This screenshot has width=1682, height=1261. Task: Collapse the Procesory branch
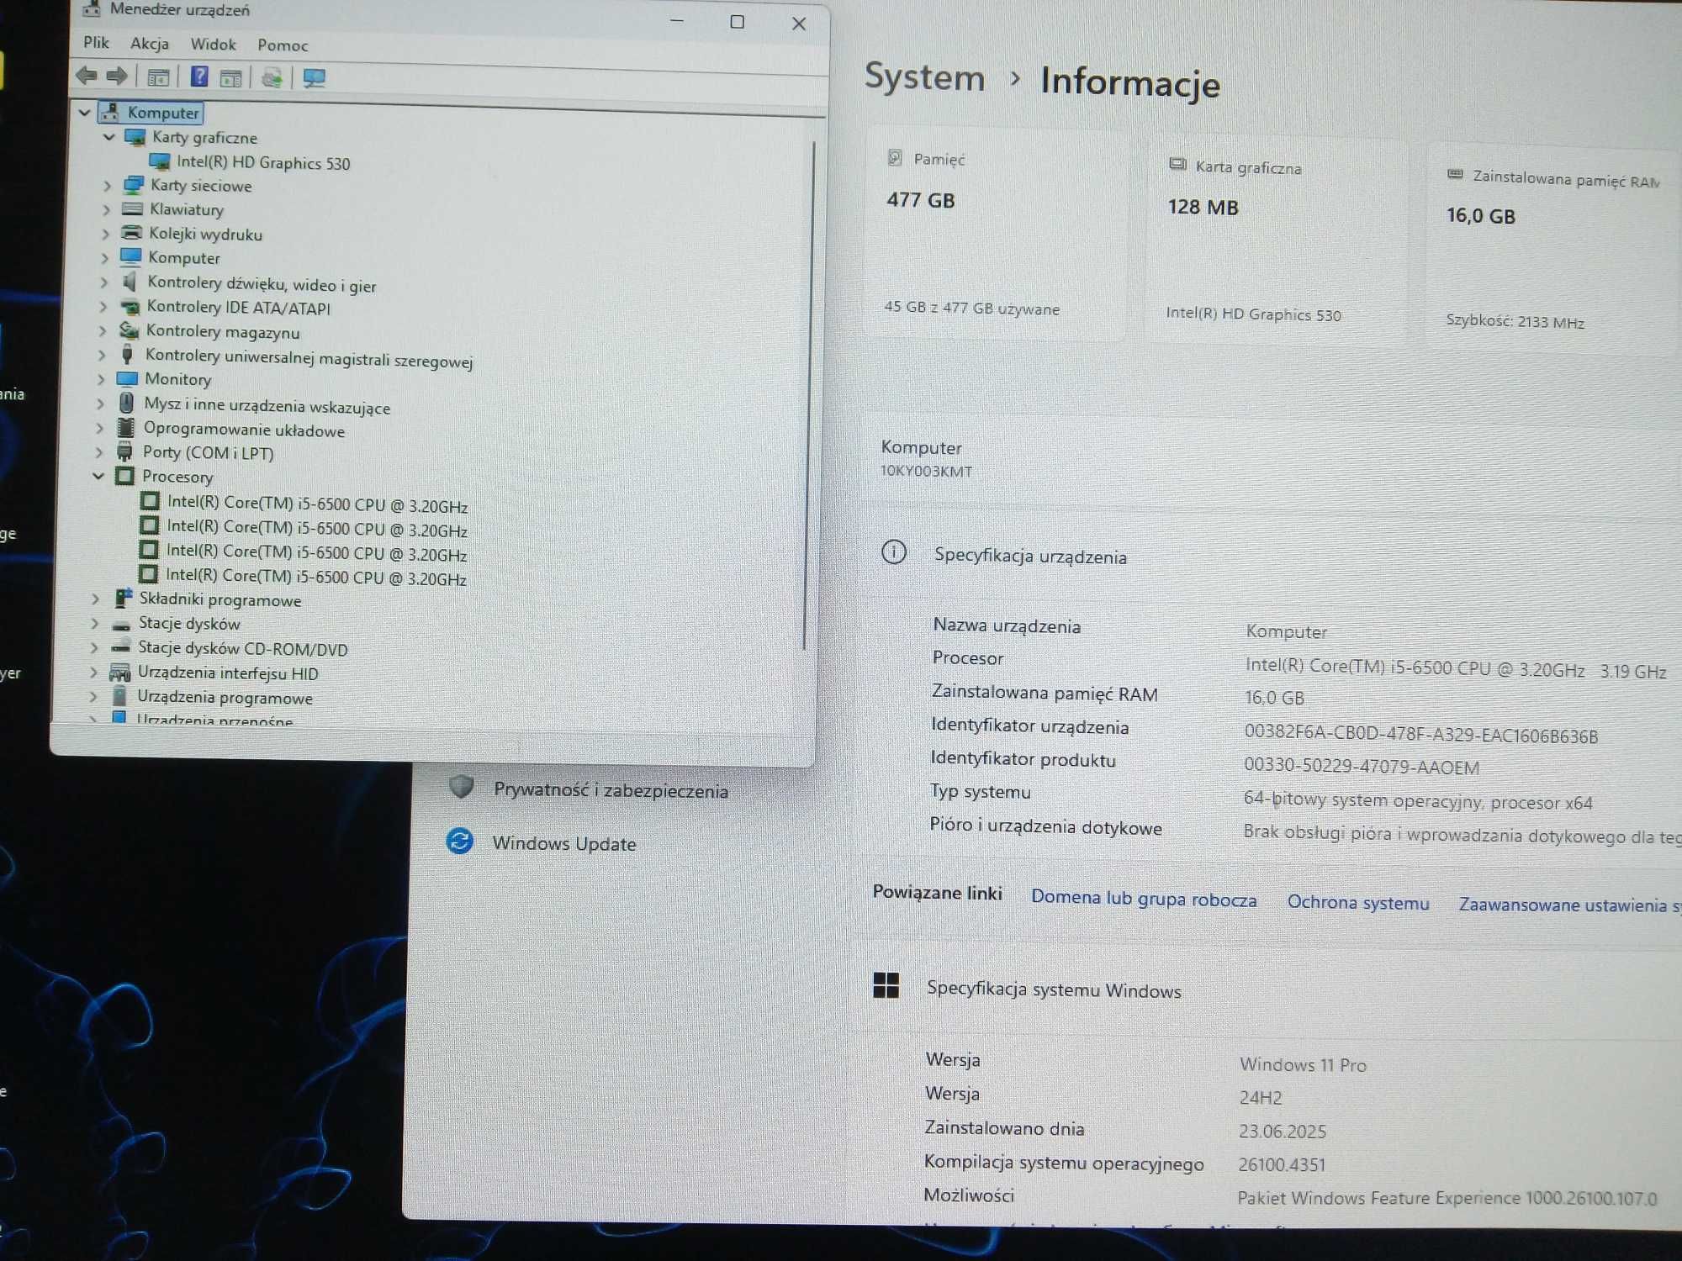pos(98,476)
